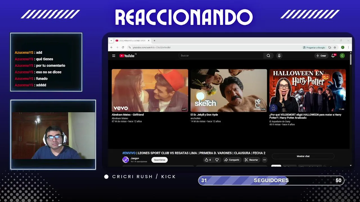Go forward with the browser forward arrow
360x202 pixels.
[117, 47]
